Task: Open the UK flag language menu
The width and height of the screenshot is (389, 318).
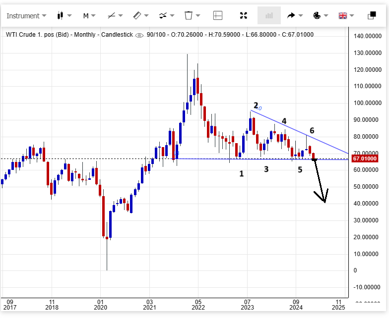Action: [343, 15]
